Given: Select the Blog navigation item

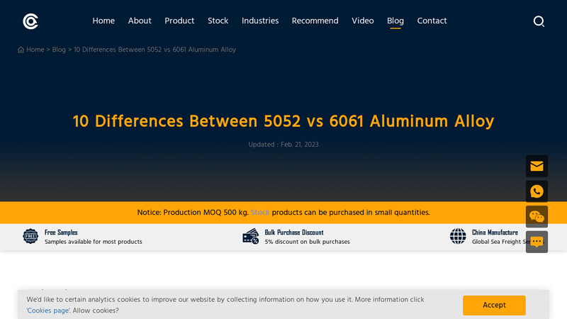Looking at the screenshot, I should coord(395,21).
